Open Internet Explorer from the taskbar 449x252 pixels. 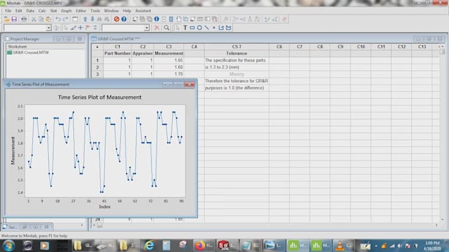tap(149, 245)
